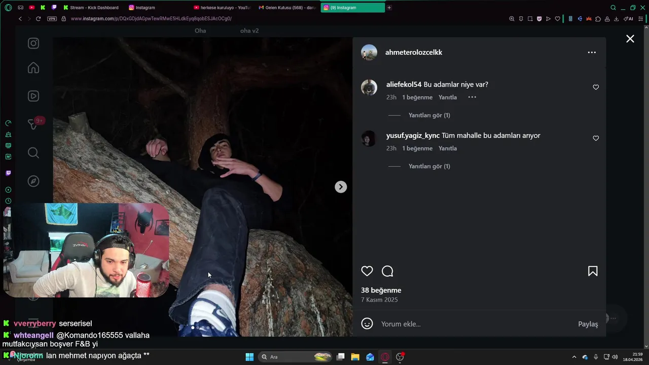Switch to the Stream - Kick Dashboard tab

91,8
